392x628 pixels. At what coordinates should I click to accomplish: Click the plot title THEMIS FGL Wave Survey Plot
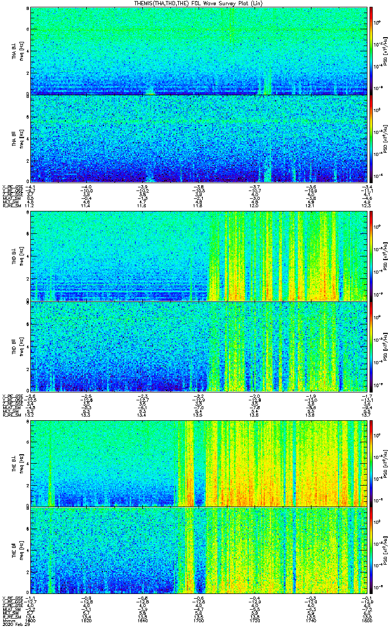tap(200, 3)
